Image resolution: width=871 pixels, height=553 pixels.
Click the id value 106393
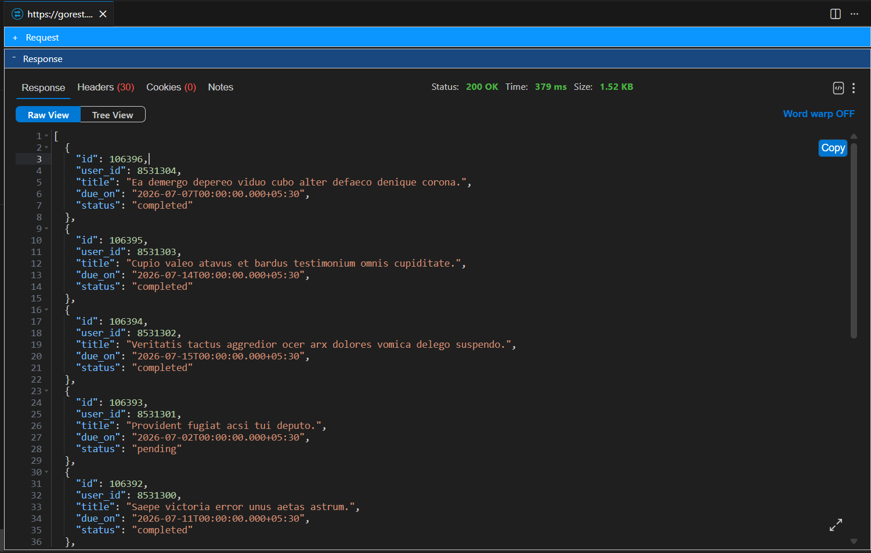tap(126, 402)
